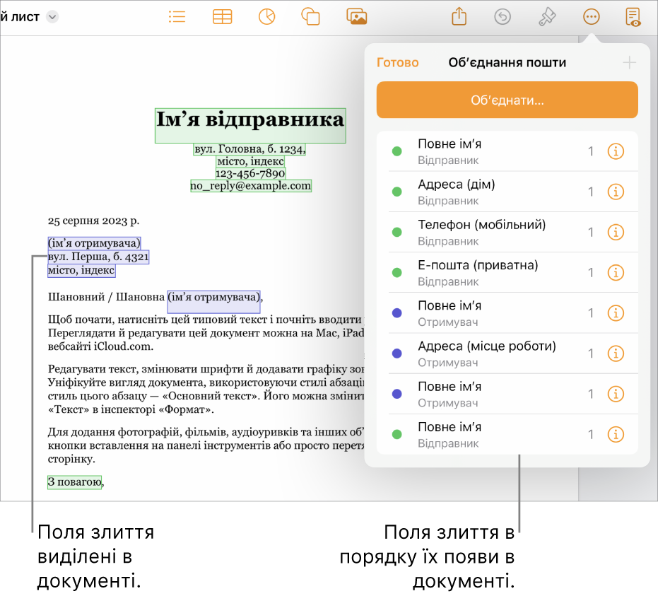Open the Format paintbrush icon
The height and width of the screenshot is (596, 658).
[547, 17]
